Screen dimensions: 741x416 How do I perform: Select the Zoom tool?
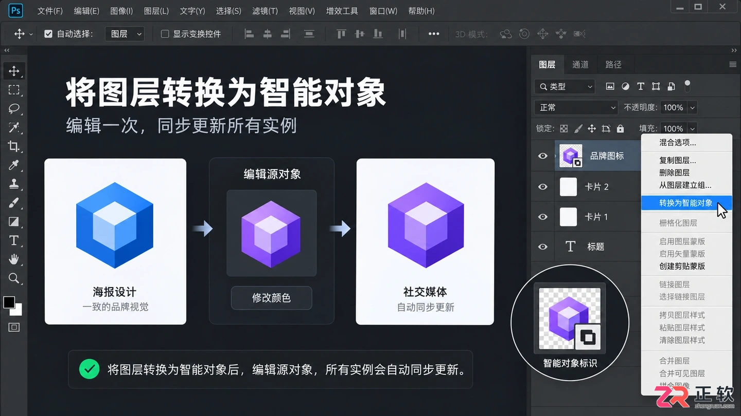pos(14,278)
